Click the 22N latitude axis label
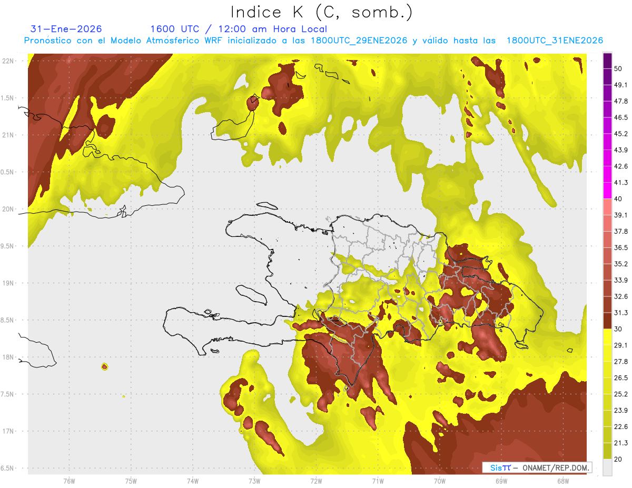Image resolution: width=632 pixels, height=488 pixels. tap(8, 61)
